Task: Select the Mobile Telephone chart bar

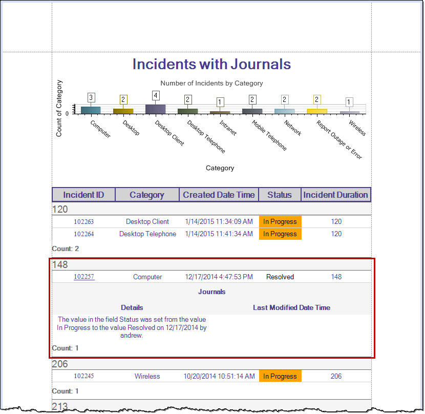Action: [x=252, y=111]
